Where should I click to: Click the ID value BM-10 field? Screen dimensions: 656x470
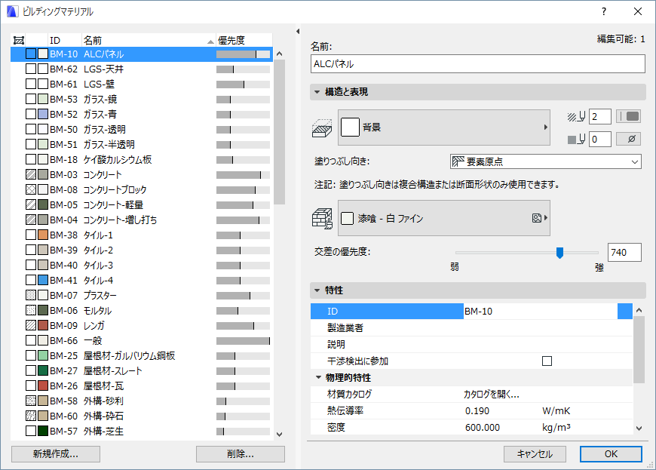tap(541, 311)
